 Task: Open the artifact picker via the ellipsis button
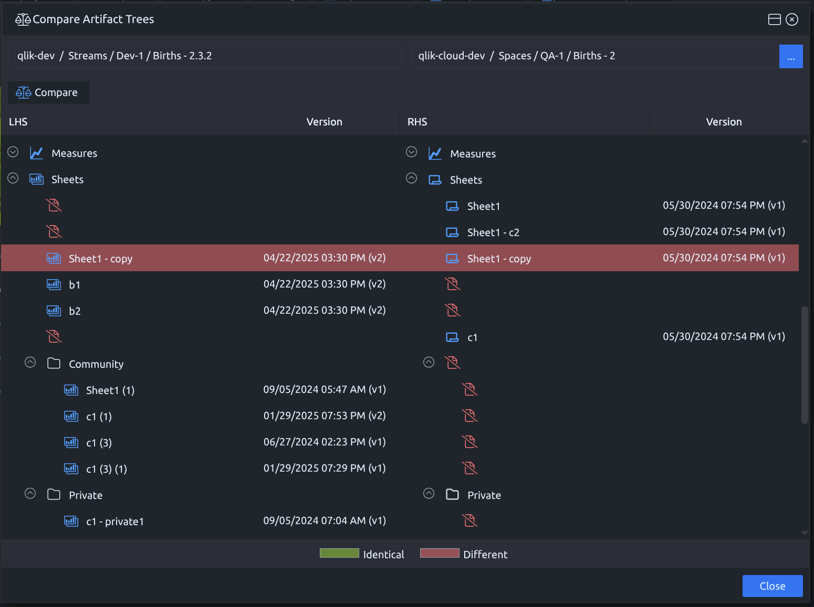coord(791,56)
